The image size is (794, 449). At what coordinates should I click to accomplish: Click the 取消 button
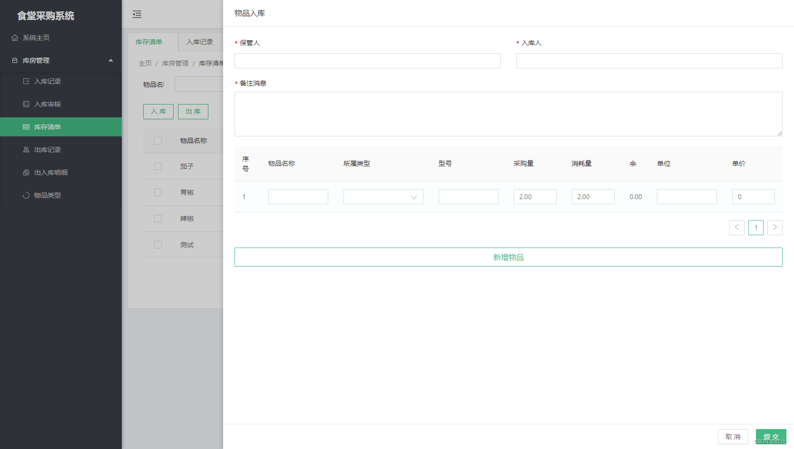tap(733, 437)
